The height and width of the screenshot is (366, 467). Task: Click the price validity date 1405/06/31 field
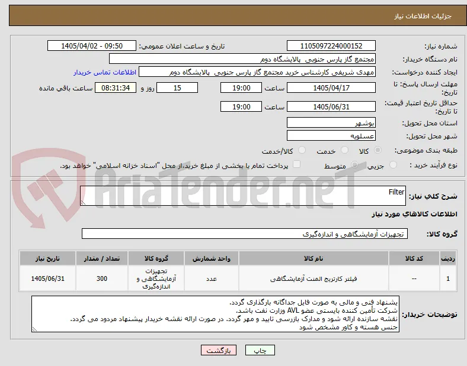tap(331, 106)
